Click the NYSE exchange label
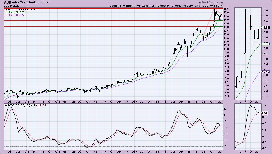This screenshot has width=272, height=154. [x=45, y=3]
